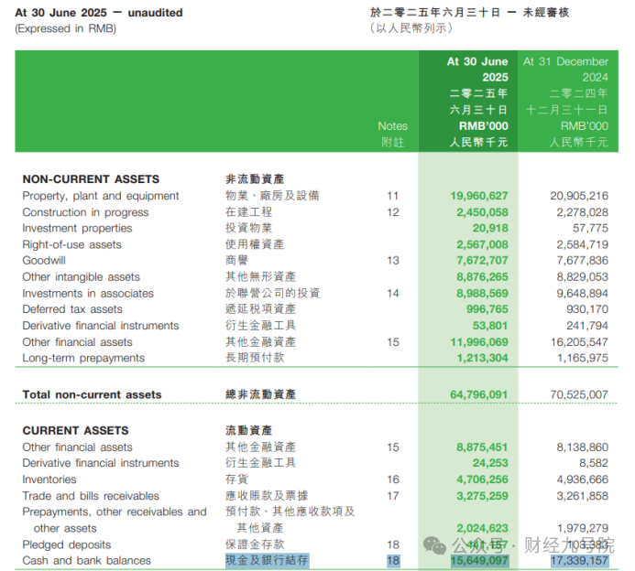Select value 2,584,719
The height and width of the screenshot is (571, 635).
582,244
